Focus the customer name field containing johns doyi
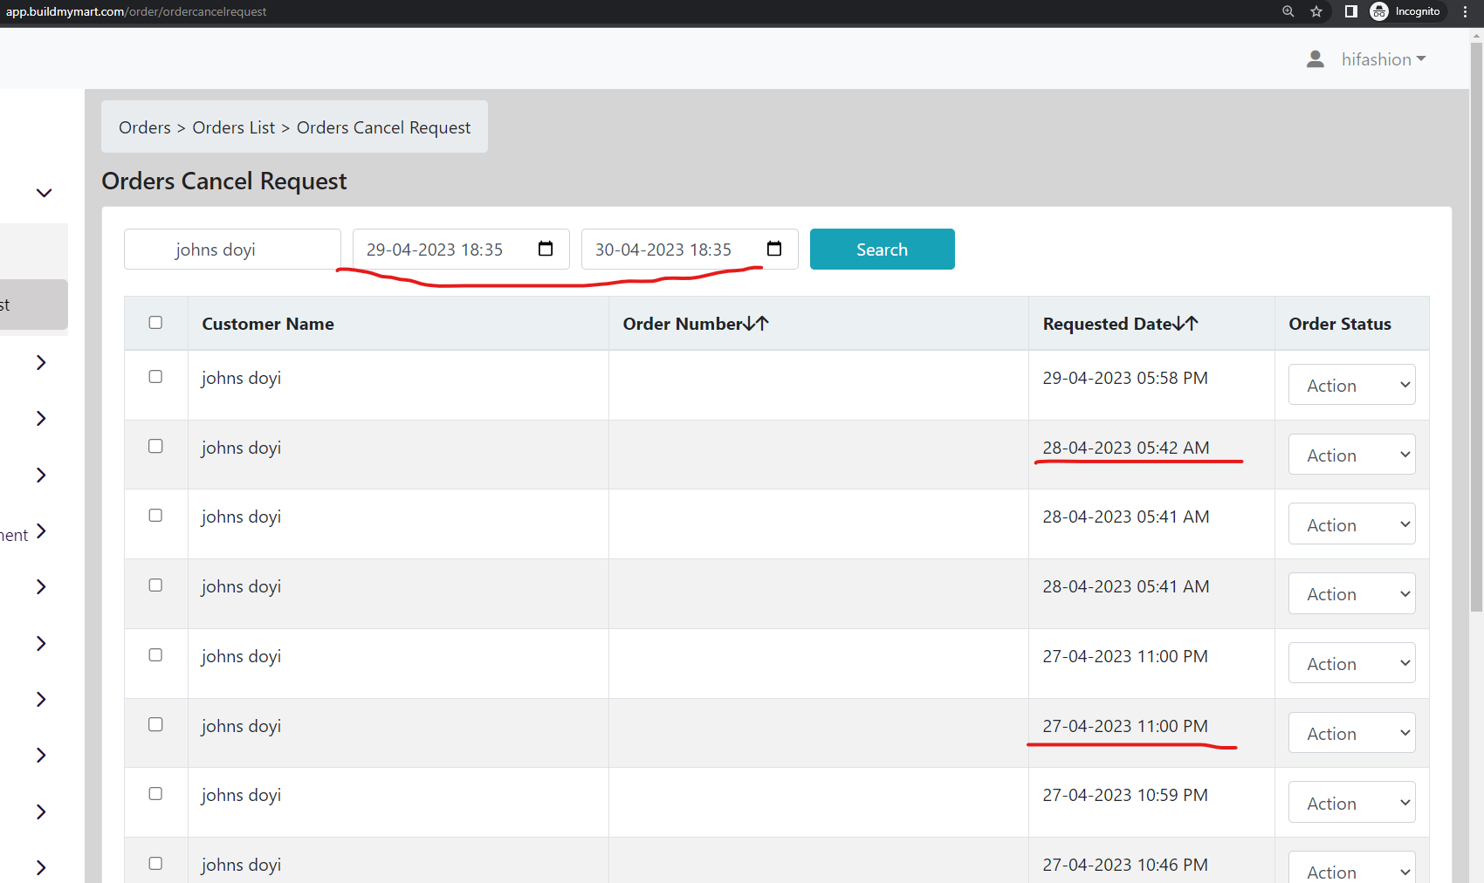 pyautogui.click(x=232, y=250)
